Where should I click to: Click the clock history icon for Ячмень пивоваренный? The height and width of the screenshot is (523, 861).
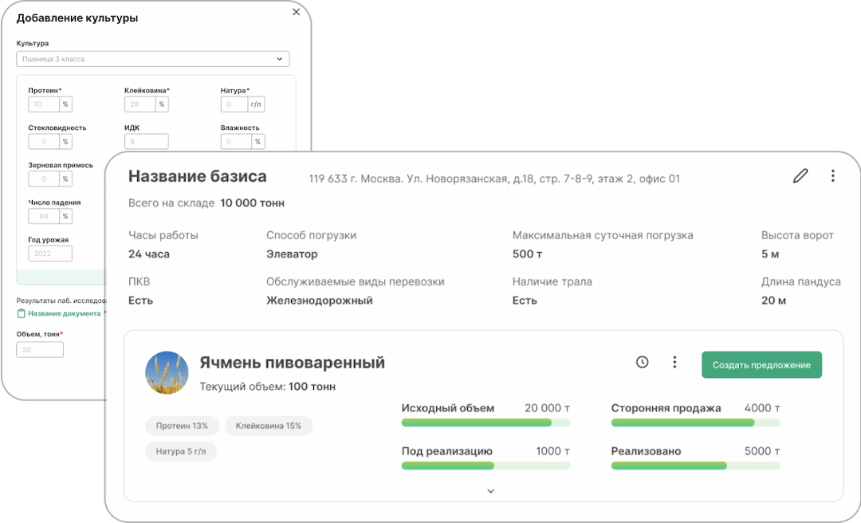click(x=642, y=363)
